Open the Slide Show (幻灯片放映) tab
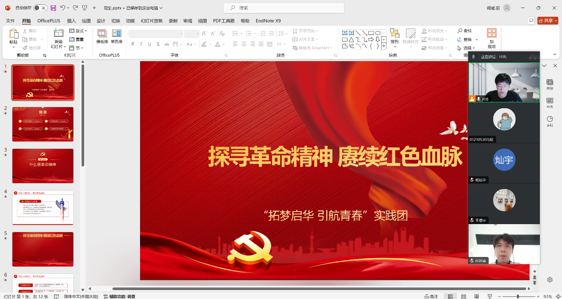562x299 pixels. point(152,21)
